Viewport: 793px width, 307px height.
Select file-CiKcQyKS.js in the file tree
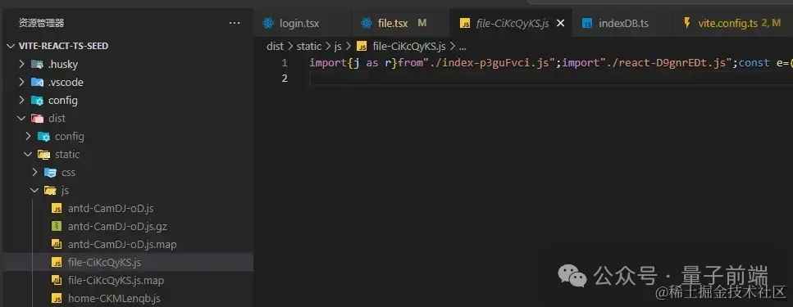coord(105,263)
